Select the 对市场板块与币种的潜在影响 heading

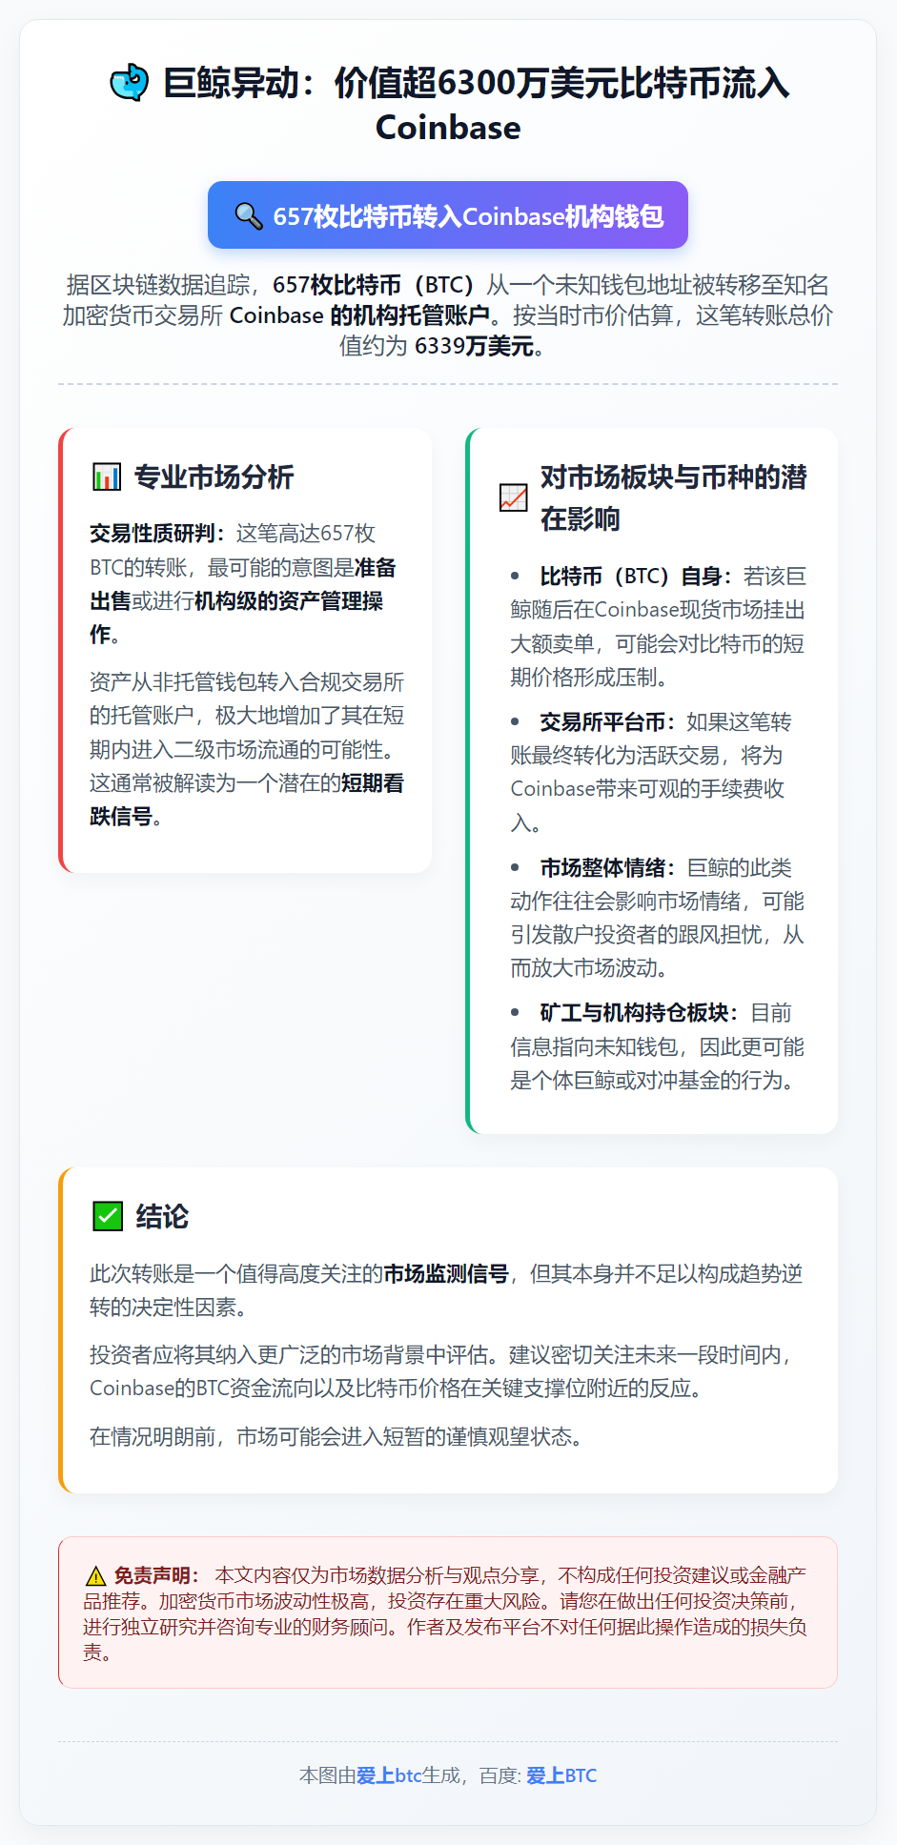674,497
